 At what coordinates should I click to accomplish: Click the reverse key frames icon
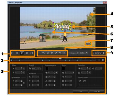click(x=52, y=53)
